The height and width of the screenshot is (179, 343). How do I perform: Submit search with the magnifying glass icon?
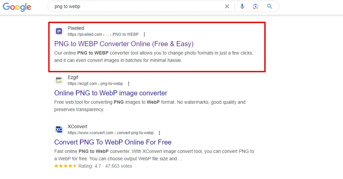tap(270, 7)
